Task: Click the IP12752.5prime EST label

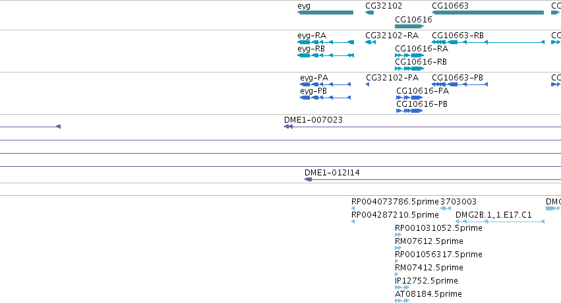Action: (x=427, y=281)
